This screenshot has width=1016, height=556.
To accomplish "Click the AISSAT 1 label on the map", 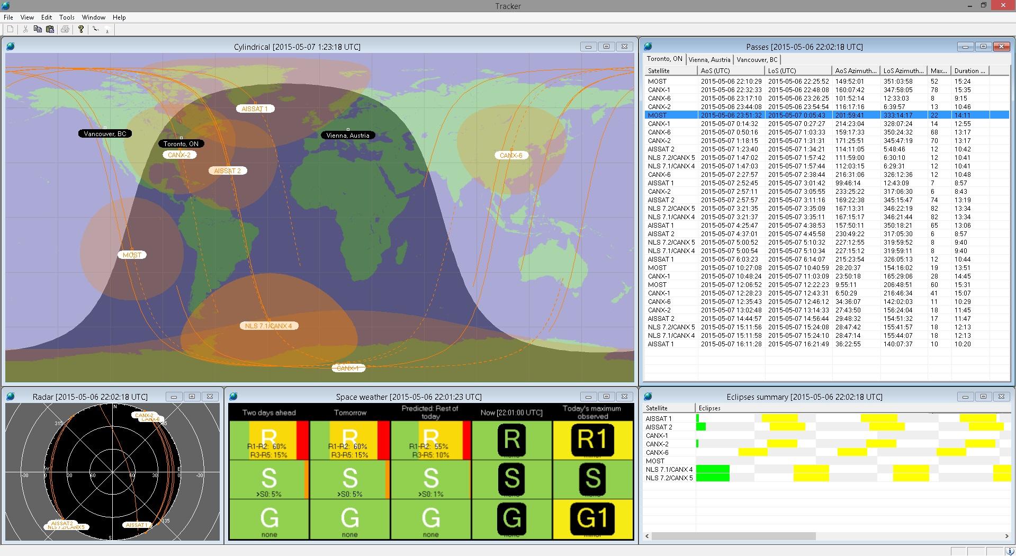I will tap(255, 109).
